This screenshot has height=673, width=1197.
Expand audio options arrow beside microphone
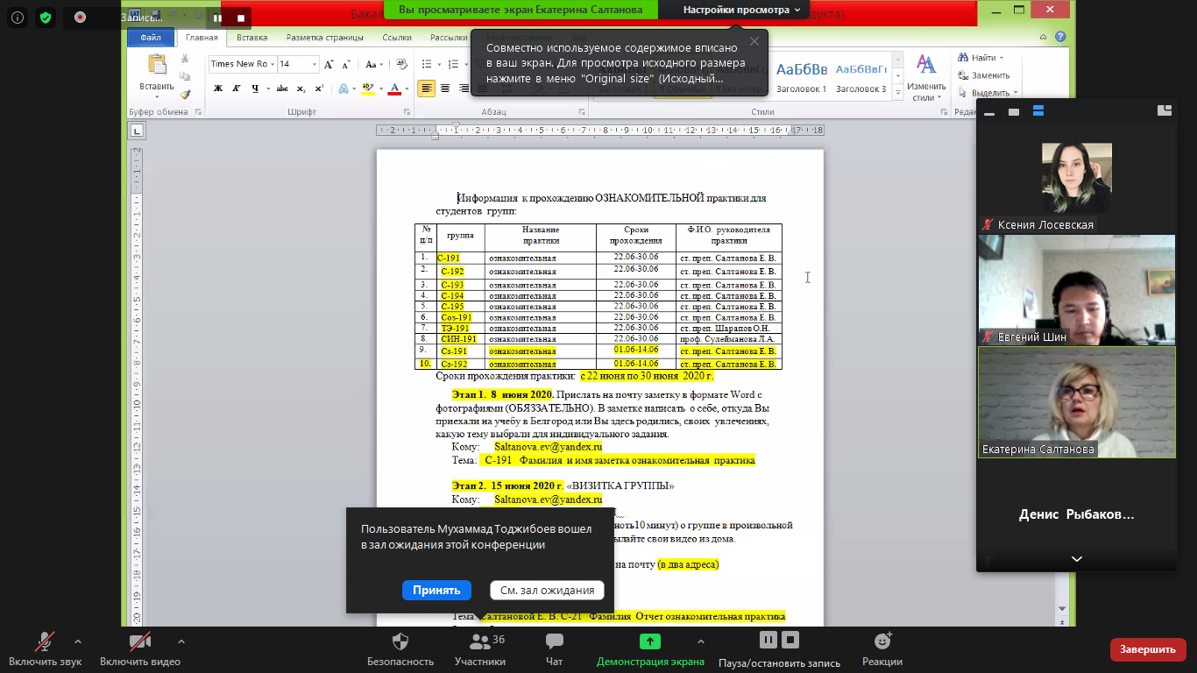pyautogui.click(x=78, y=641)
